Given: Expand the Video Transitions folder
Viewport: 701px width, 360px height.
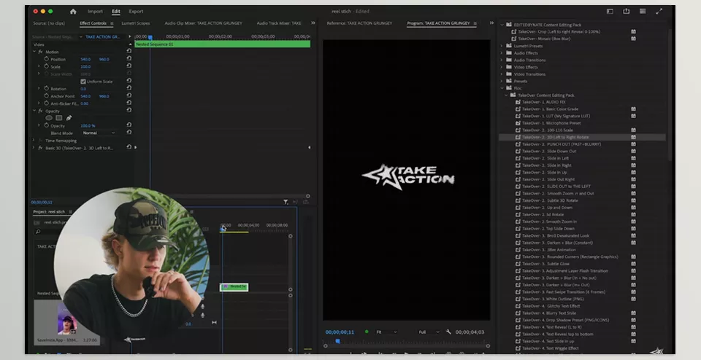Looking at the screenshot, I should click(502, 74).
